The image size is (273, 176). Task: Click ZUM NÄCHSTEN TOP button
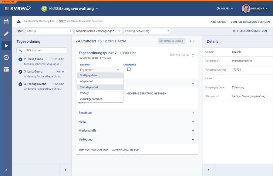[125, 150]
